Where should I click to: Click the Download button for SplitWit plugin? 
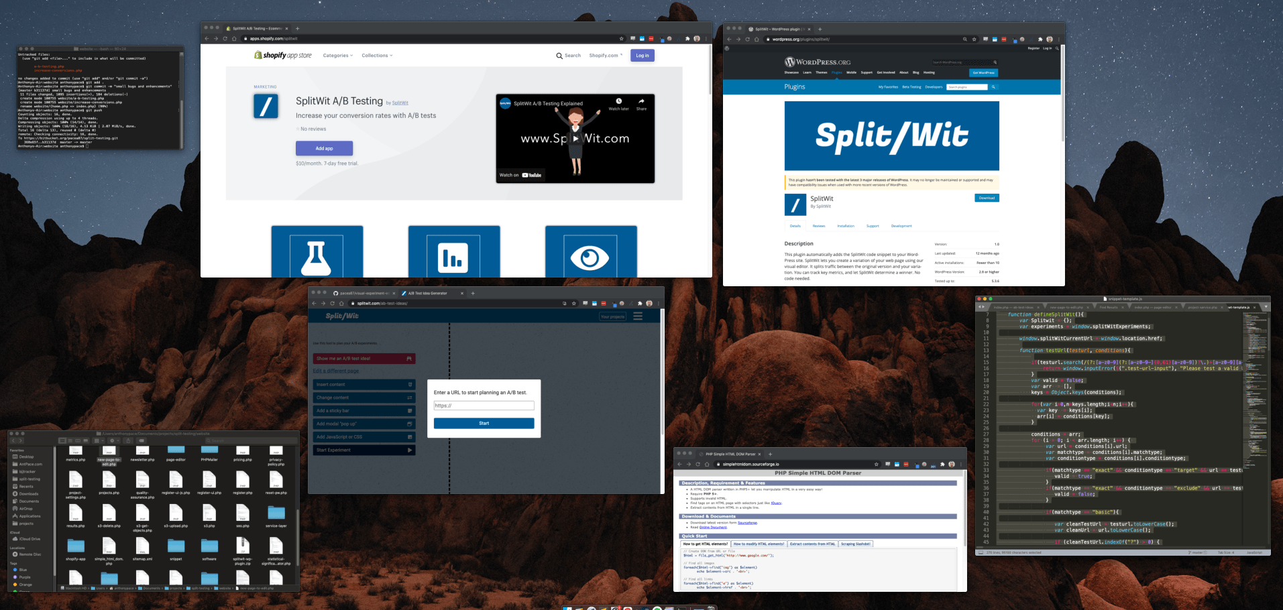987,198
